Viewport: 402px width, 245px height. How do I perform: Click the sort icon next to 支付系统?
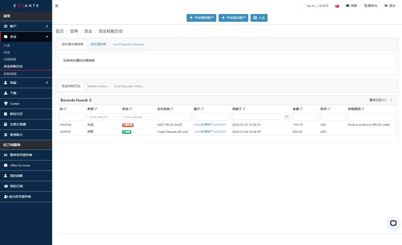[x=172, y=109]
